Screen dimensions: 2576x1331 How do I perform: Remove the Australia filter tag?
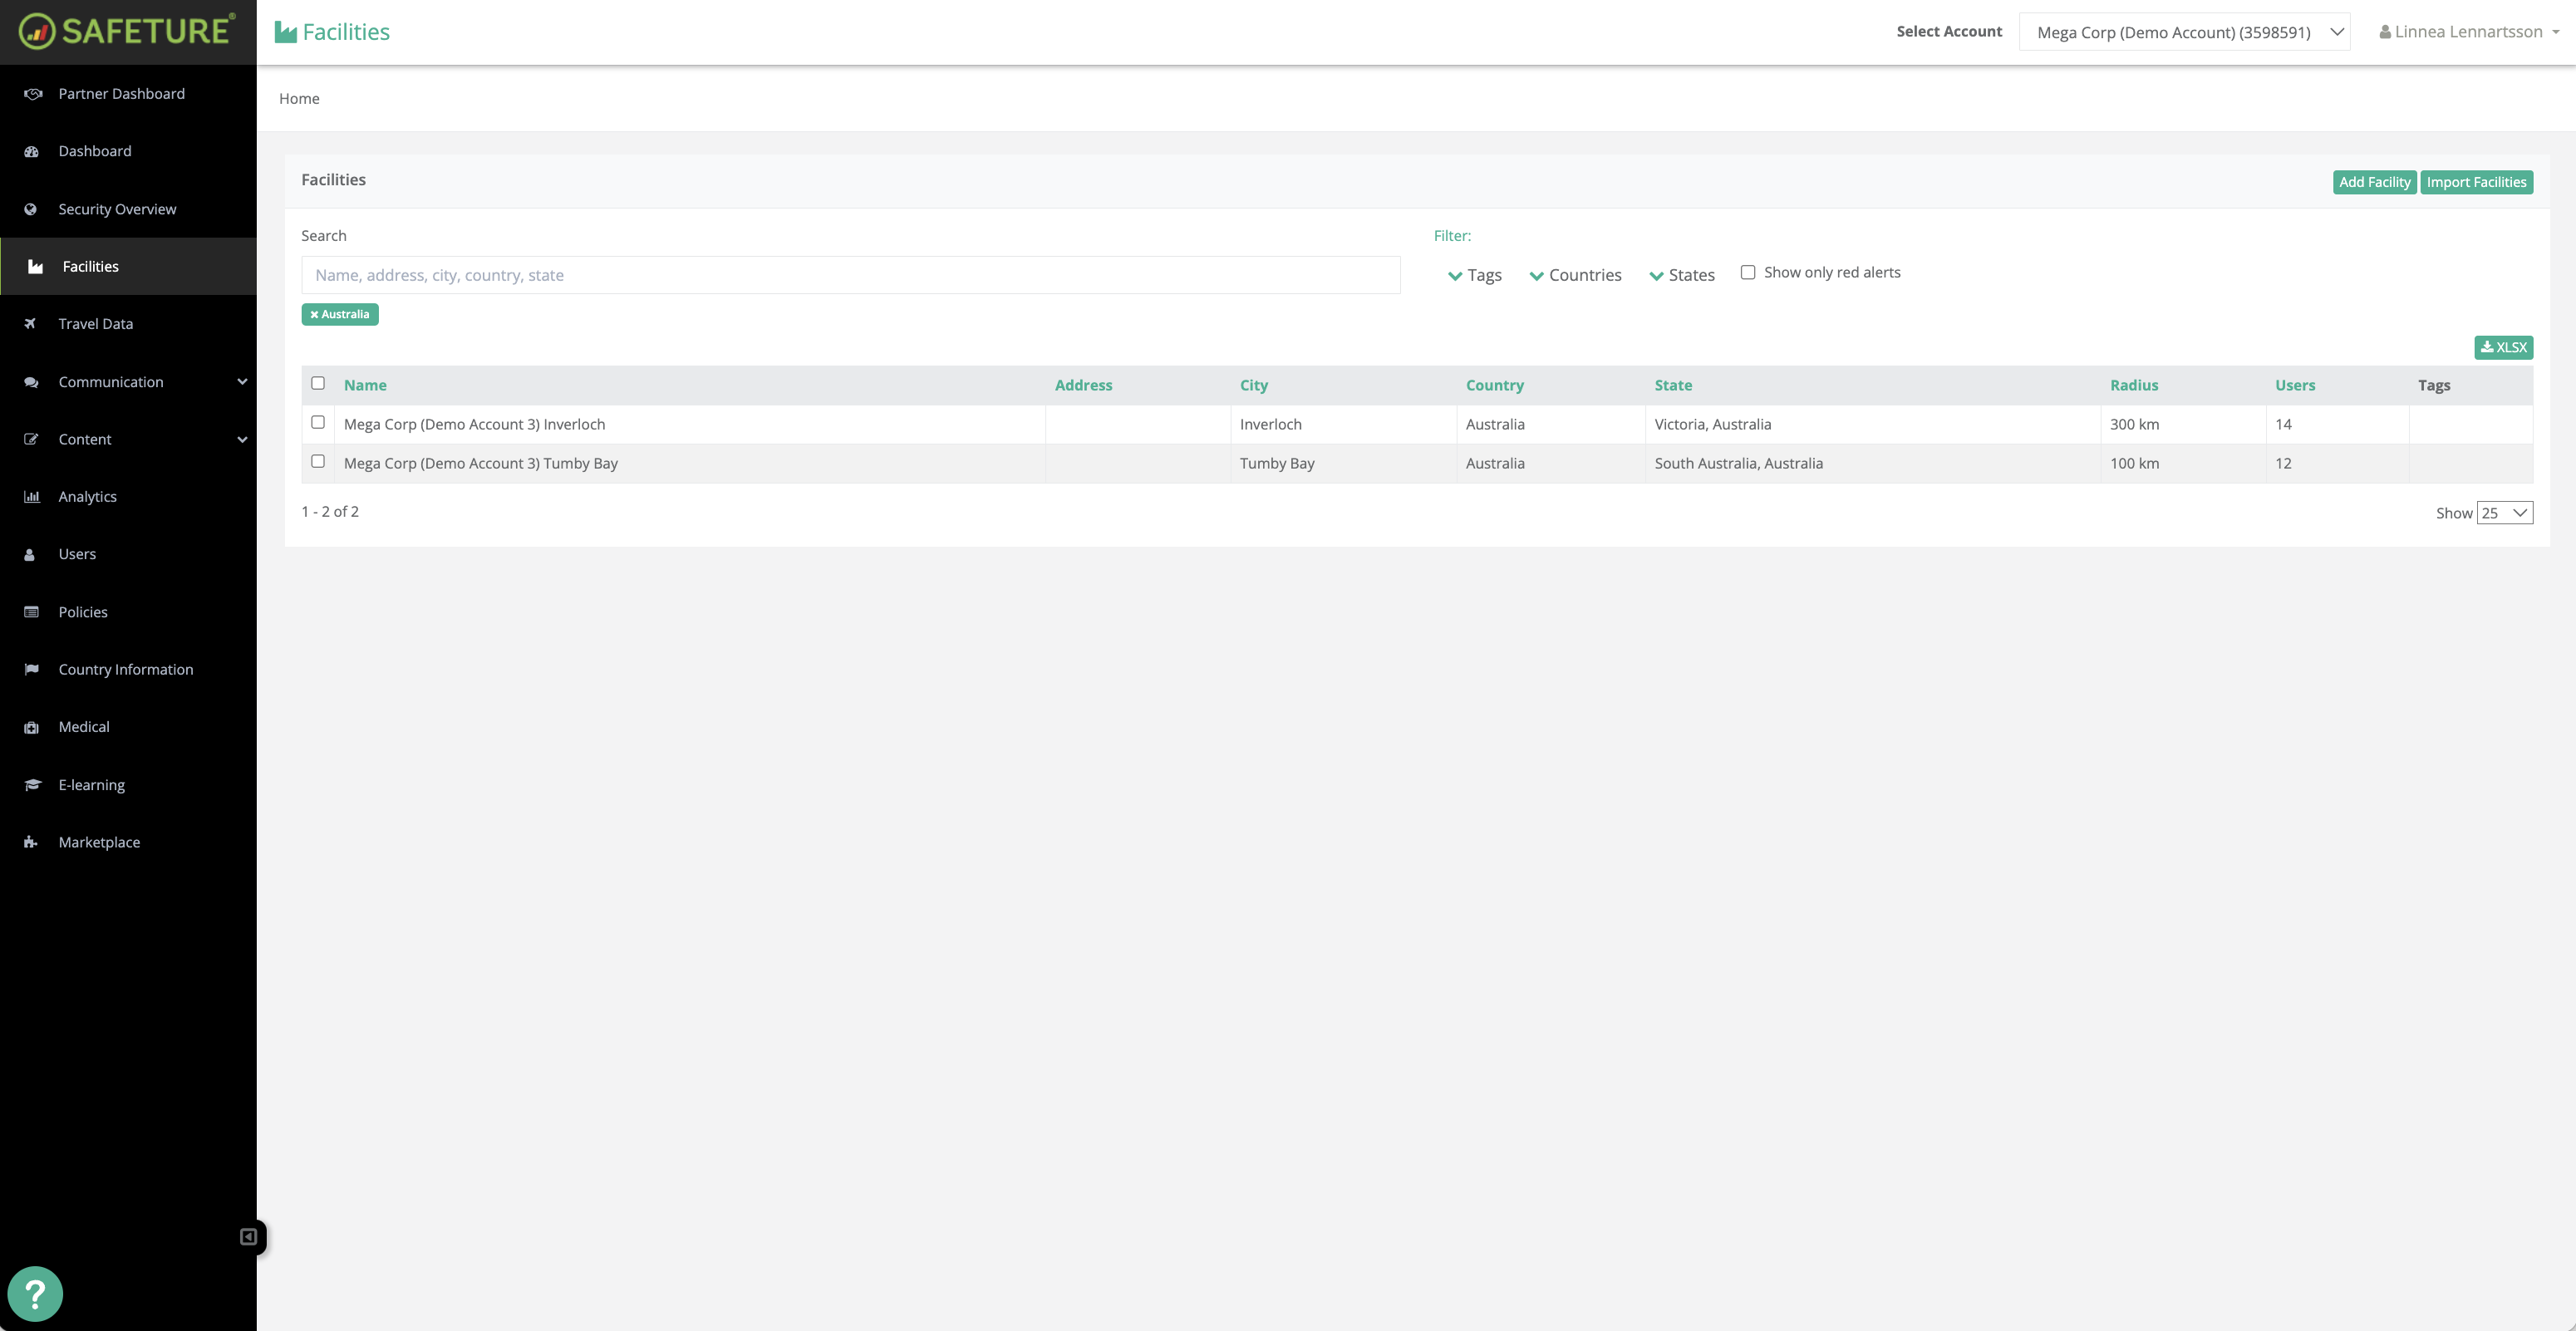tap(314, 314)
